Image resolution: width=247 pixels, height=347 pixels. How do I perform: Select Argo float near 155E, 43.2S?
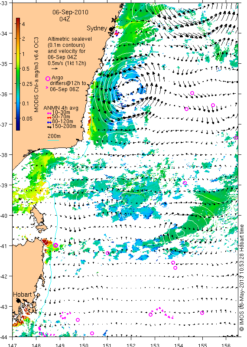pyautogui.click(x=202, y=313)
